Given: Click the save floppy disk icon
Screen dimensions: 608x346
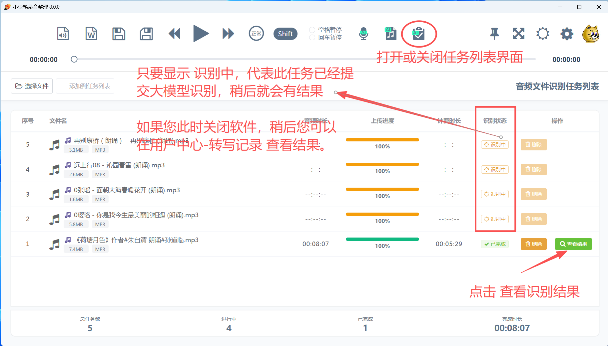Looking at the screenshot, I should tap(119, 34).
